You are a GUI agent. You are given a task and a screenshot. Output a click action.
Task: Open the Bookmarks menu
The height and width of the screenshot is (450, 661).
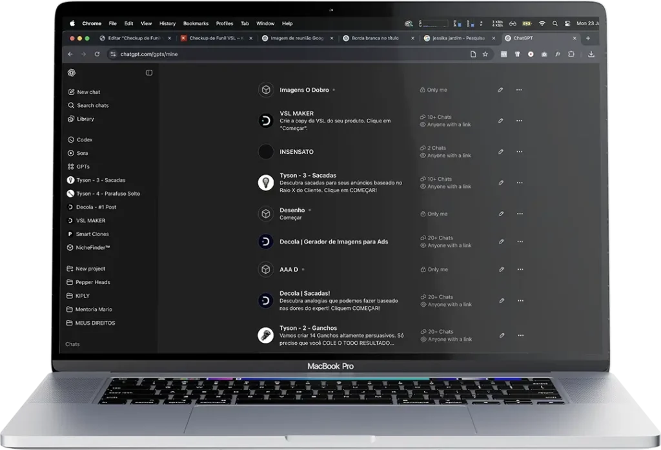pyautogui.click(x=196, y=24)
